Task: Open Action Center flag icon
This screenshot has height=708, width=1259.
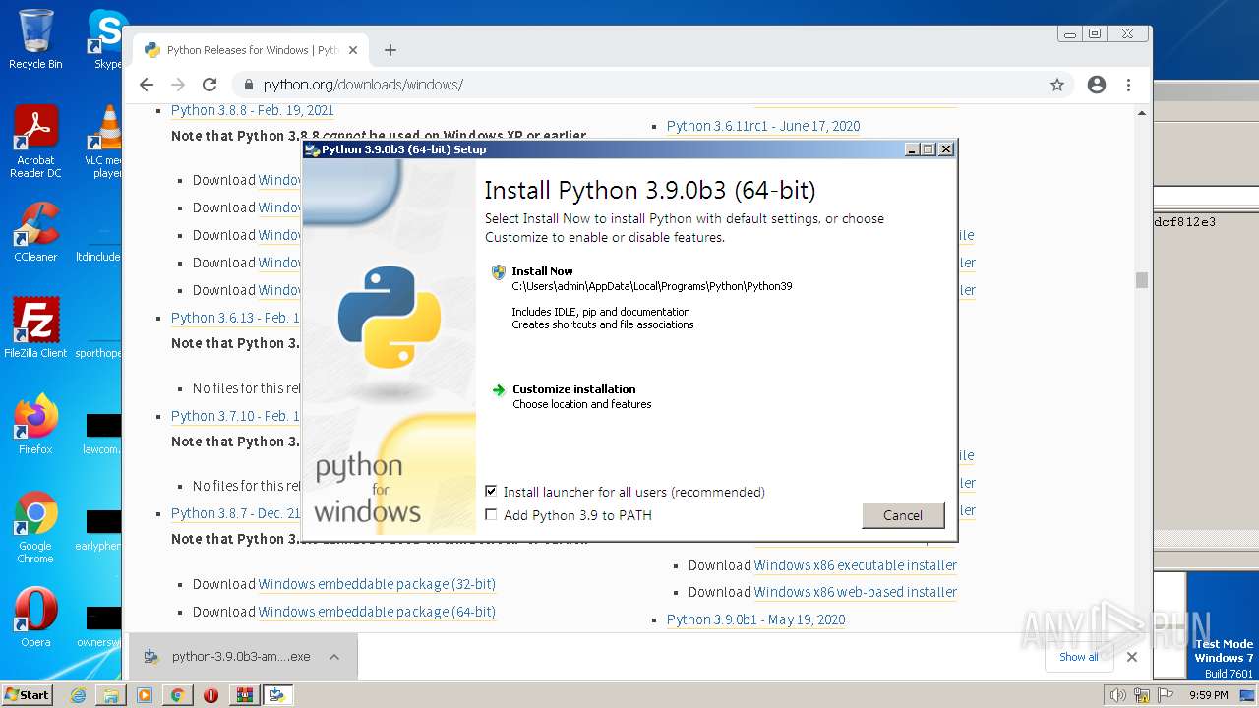Action: point(1166,695)
